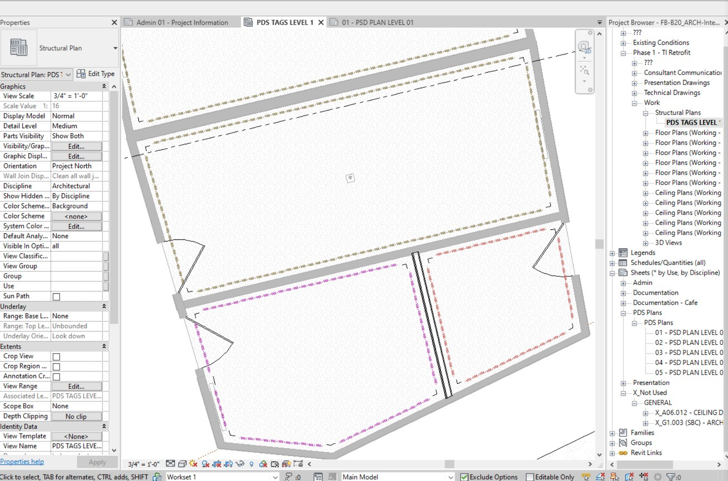This screenshot has height=481, width=728.
Task: Open the Visual Style cube icon
Action: coord(182,464)
